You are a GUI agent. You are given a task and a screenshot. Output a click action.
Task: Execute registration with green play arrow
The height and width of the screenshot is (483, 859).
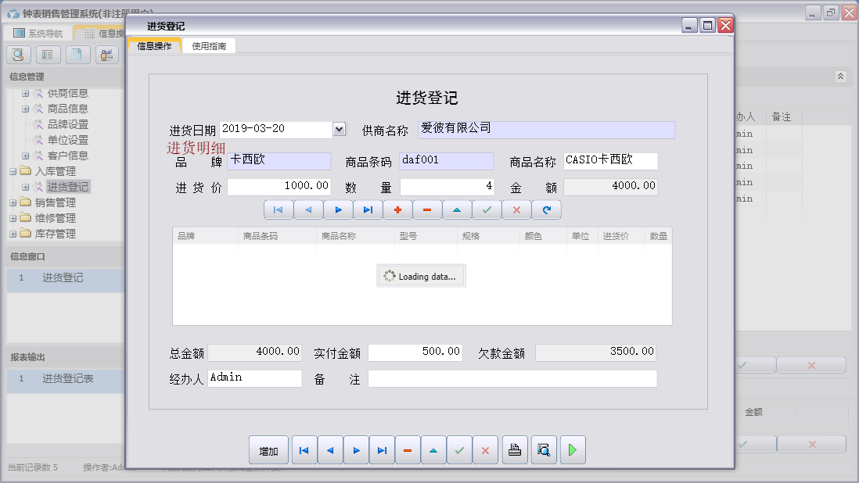tap(573, 449)
